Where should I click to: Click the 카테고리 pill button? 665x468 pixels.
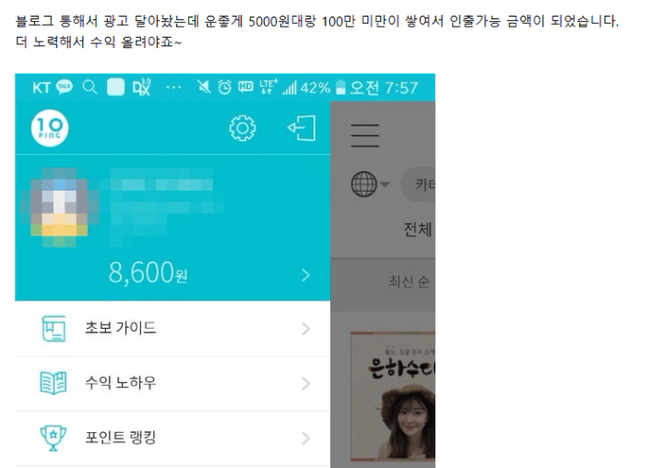pos(418,184)
